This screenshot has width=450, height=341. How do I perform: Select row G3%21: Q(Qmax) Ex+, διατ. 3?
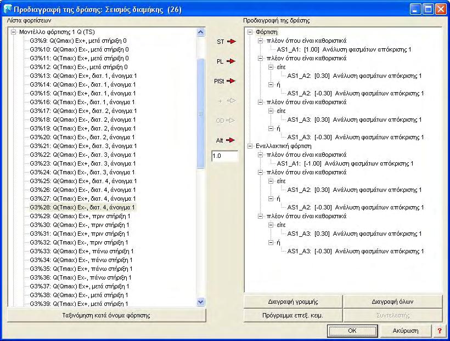[x=83, y=146]
